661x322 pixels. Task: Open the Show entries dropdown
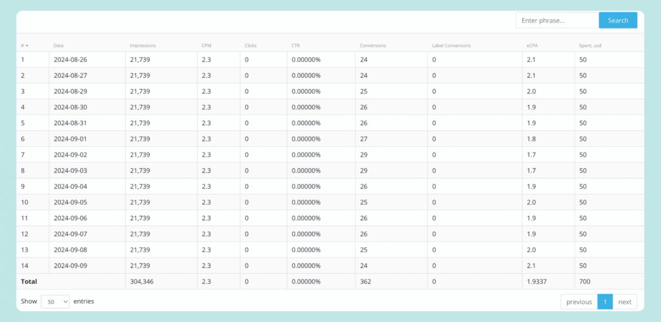pyautogui.click(x=56, y=301)
